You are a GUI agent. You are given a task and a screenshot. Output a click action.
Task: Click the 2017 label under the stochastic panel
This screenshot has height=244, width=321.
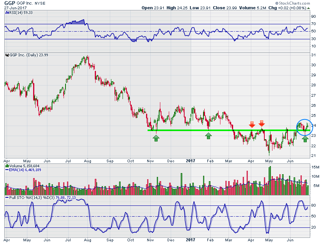[190, 240]
